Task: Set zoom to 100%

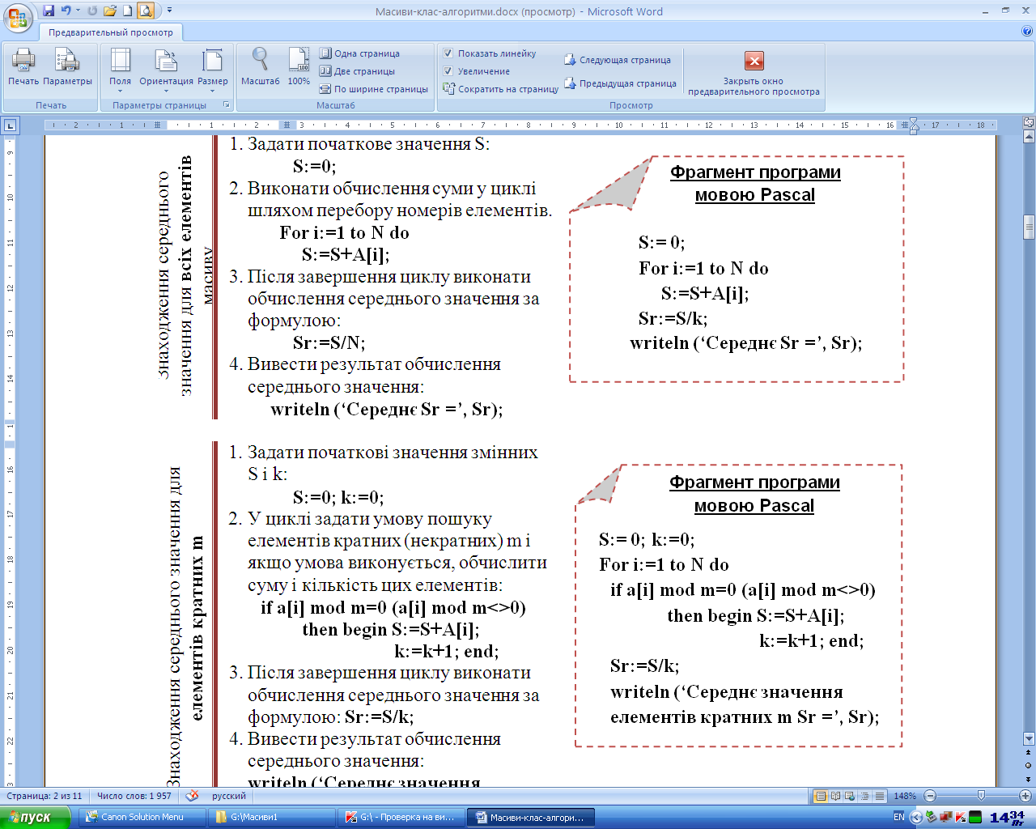Action: click(299, 66)
